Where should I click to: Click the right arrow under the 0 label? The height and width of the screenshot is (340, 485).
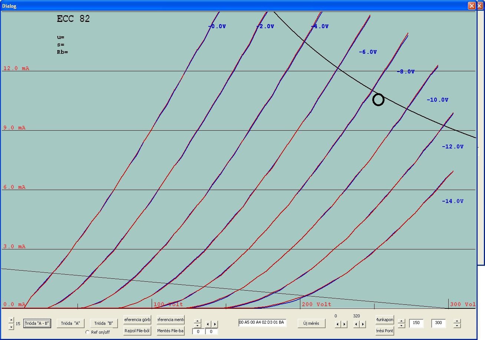point(344,324)
